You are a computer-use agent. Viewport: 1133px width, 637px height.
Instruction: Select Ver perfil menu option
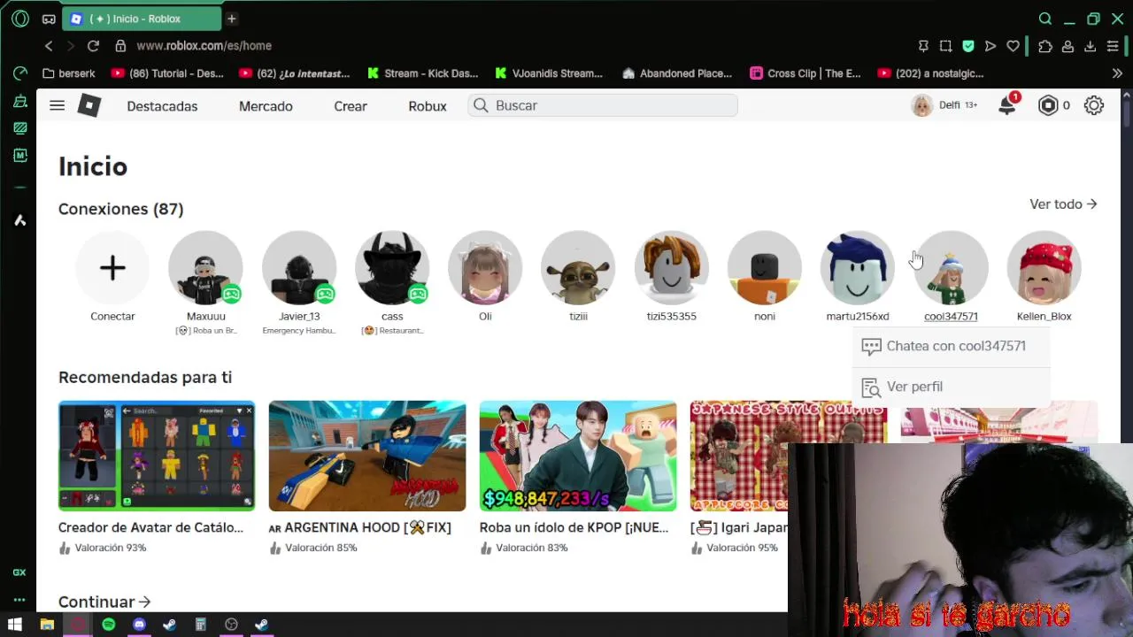(952, 387)
